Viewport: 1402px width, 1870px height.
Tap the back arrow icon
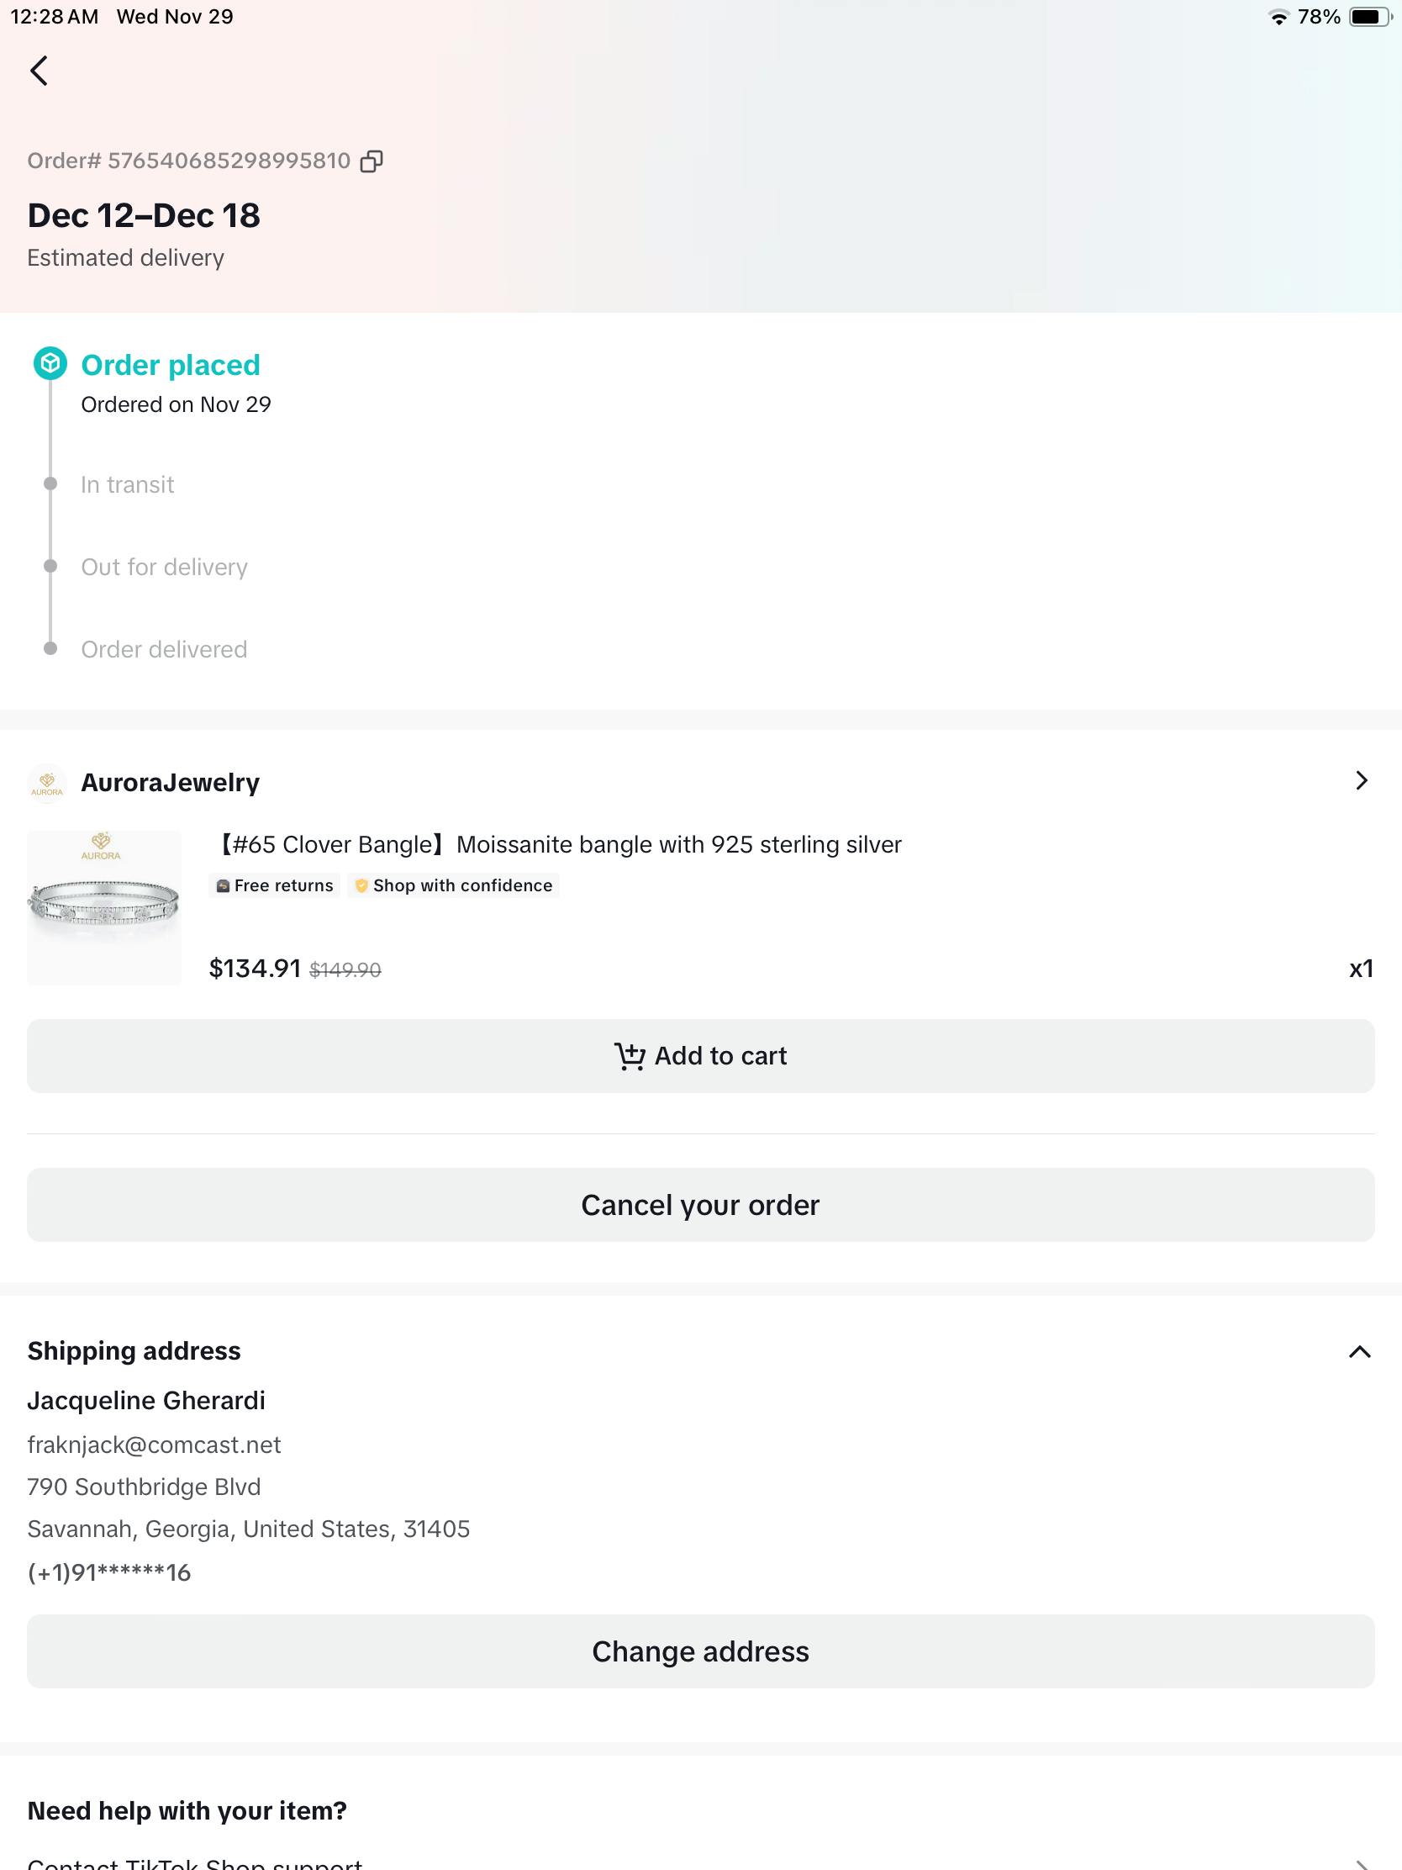click(x=39, y=71)
